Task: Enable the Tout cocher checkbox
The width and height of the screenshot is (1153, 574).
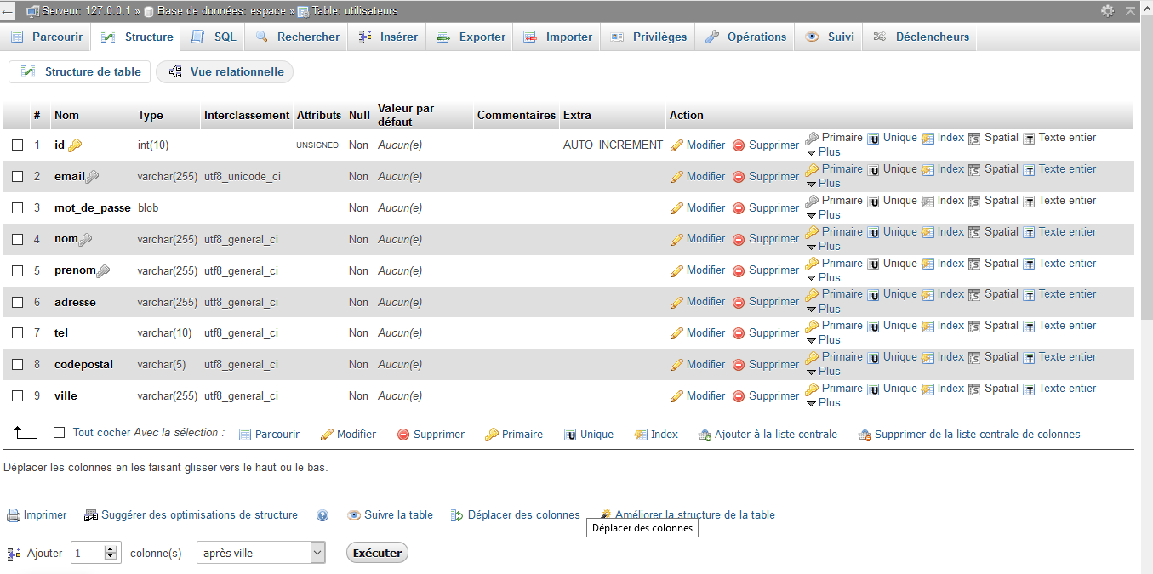Action: (59, 433)
